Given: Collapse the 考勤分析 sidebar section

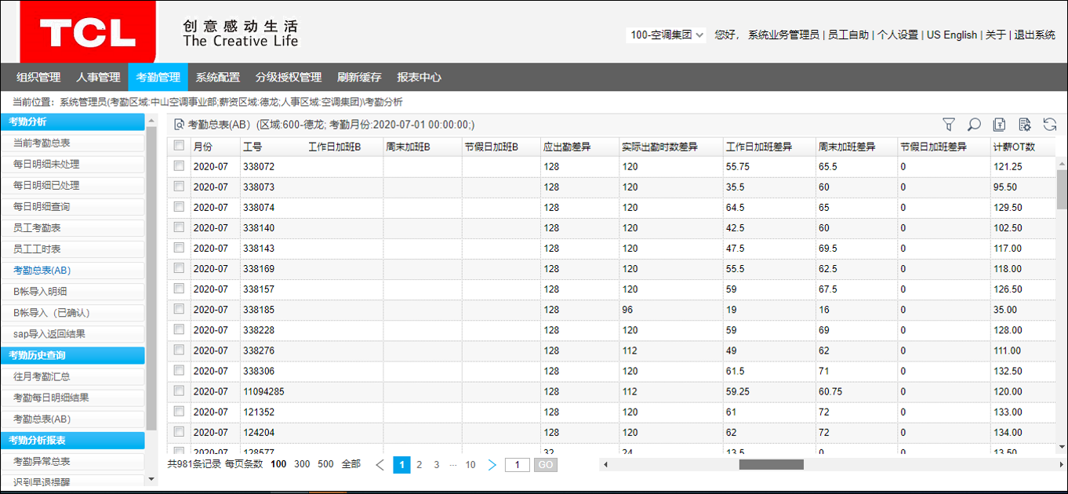Looking at the screenshot, I should pyautogui.click(x=73, y=122).
